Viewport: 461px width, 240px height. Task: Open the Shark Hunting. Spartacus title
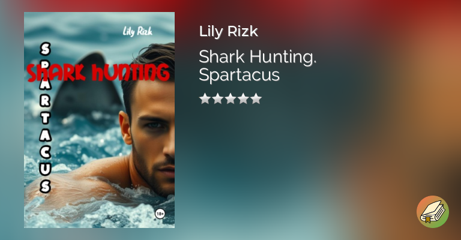[258, 65]
